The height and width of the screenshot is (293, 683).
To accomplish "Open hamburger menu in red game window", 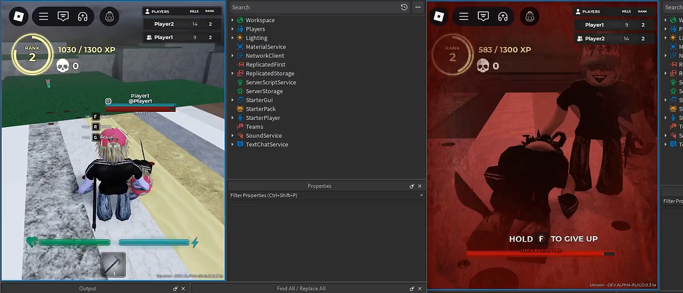I will (x=464, y=17).
